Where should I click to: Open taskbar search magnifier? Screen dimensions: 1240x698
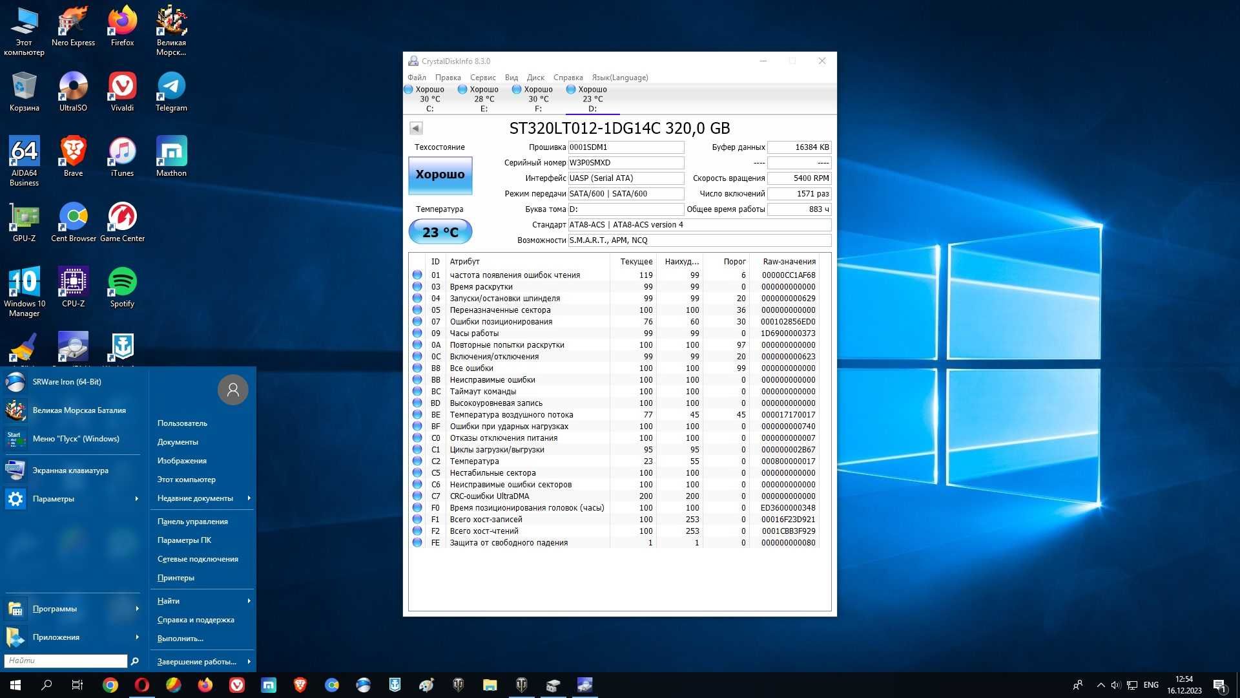click(46, 685)
